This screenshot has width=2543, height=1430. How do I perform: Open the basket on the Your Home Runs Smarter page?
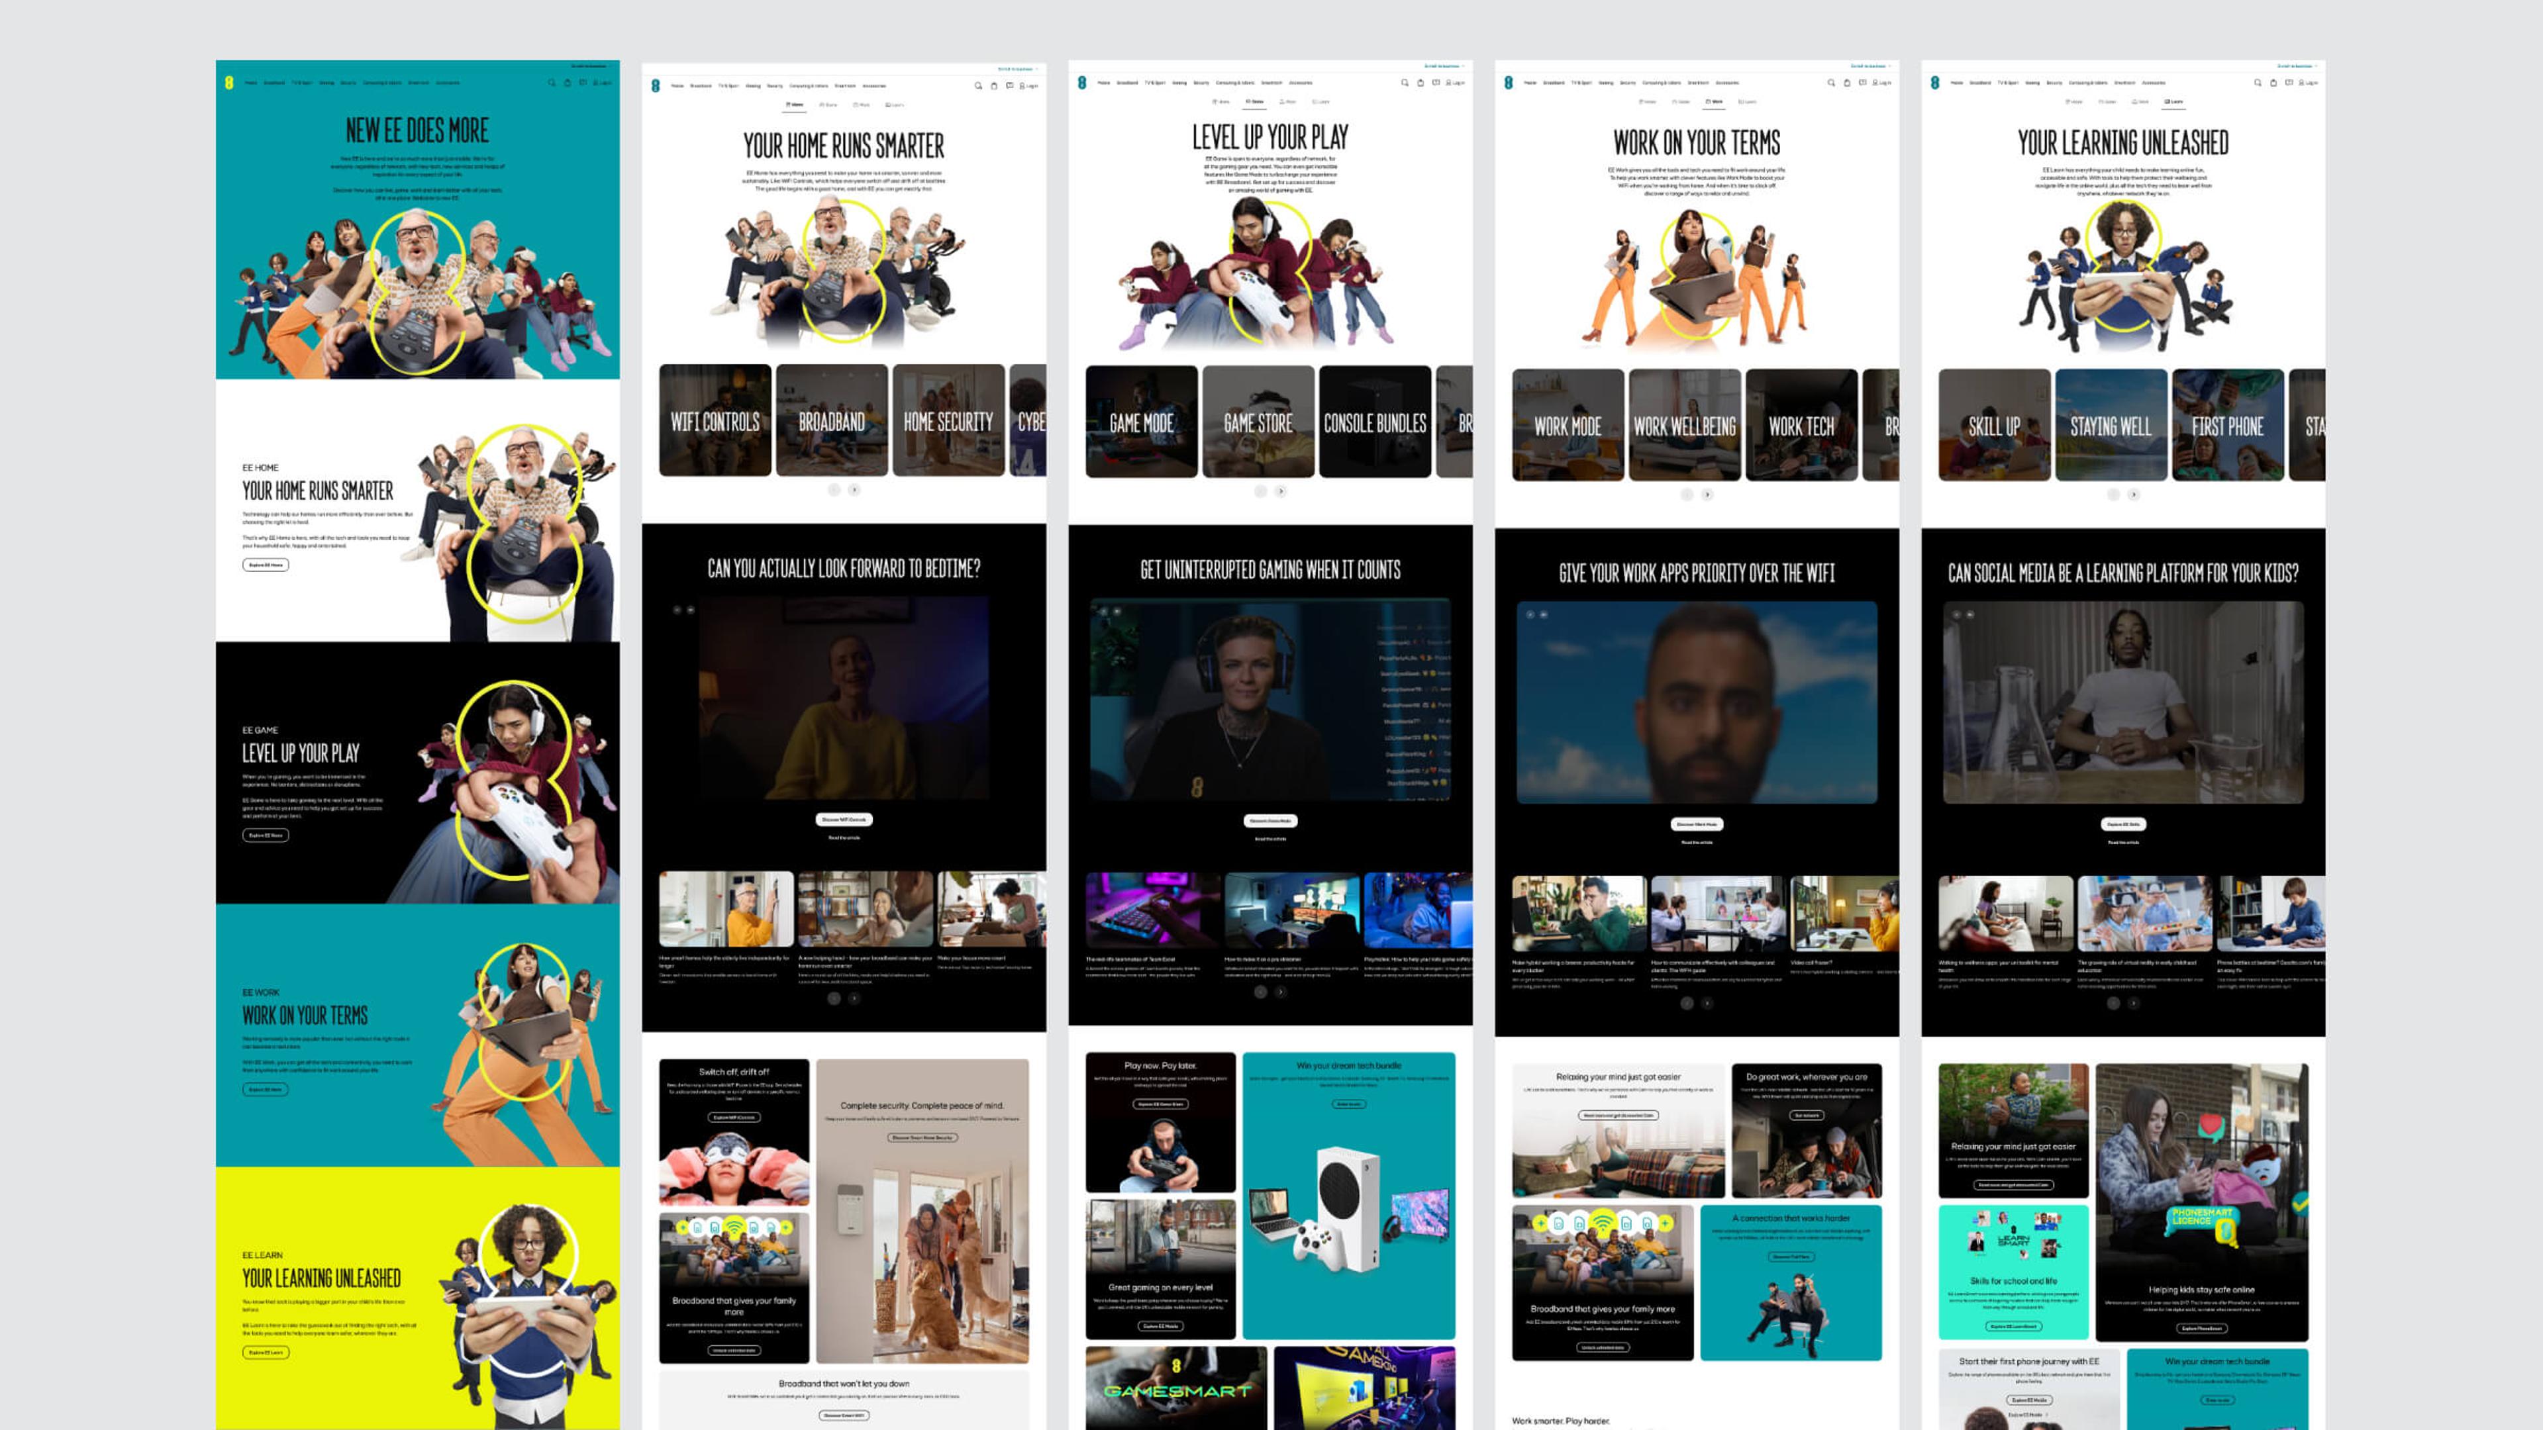(x=994, y=86)
